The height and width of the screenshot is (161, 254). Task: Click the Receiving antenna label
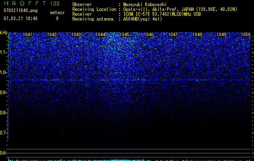[93, 19]
